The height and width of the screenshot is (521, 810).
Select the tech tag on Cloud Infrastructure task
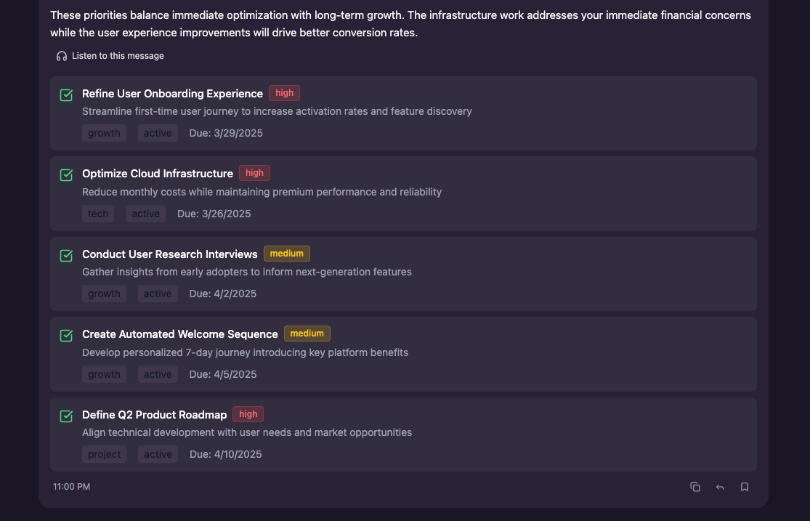(98, 214)
